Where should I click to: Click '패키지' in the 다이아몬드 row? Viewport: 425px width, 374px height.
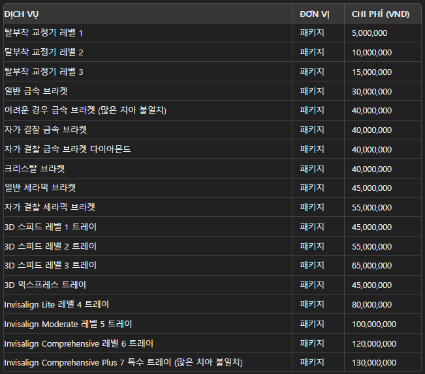click(312, 149)
